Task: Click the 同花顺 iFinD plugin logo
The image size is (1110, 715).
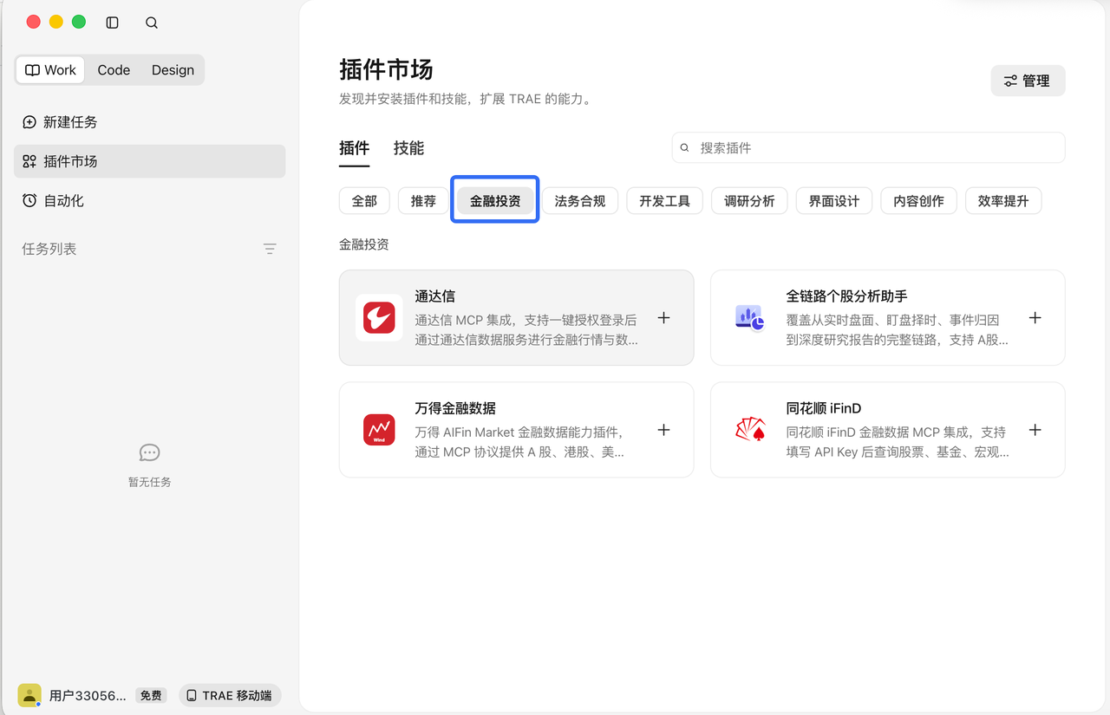Action: tap(750, 430)
